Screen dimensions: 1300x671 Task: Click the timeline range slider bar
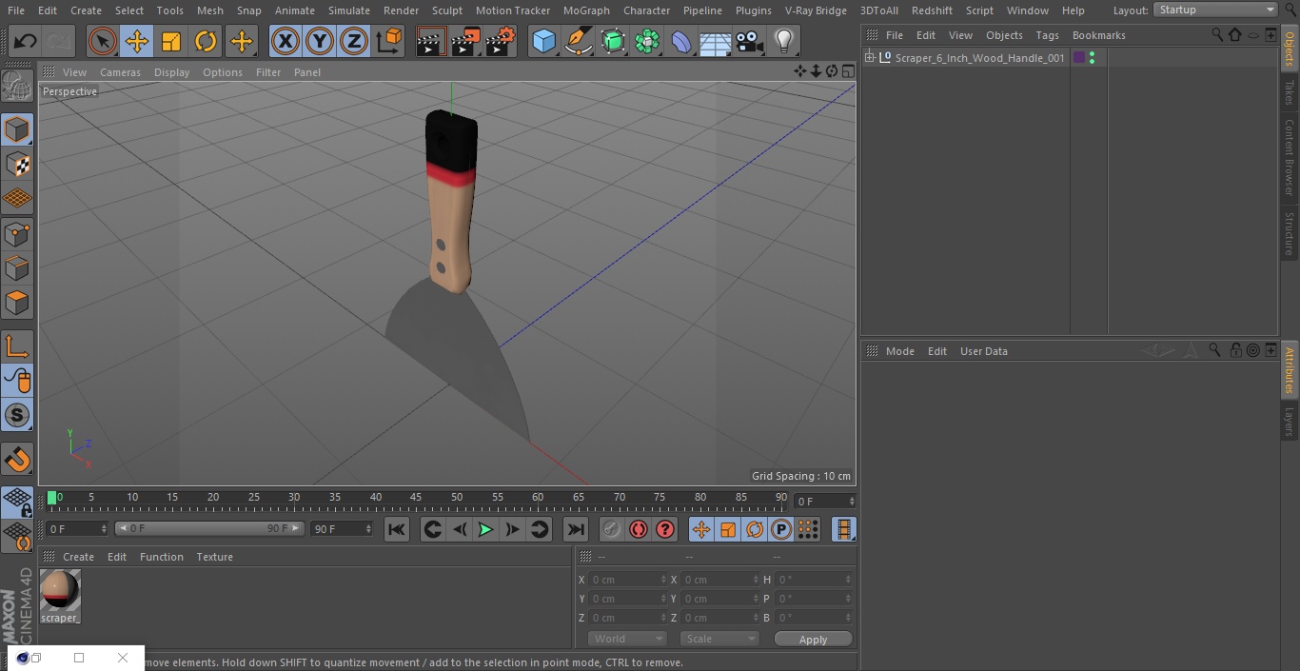209,528
